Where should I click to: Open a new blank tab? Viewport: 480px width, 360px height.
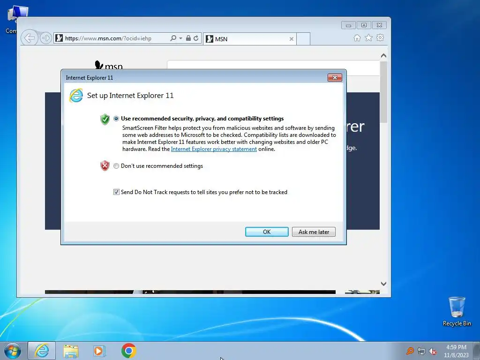[303, 39]
